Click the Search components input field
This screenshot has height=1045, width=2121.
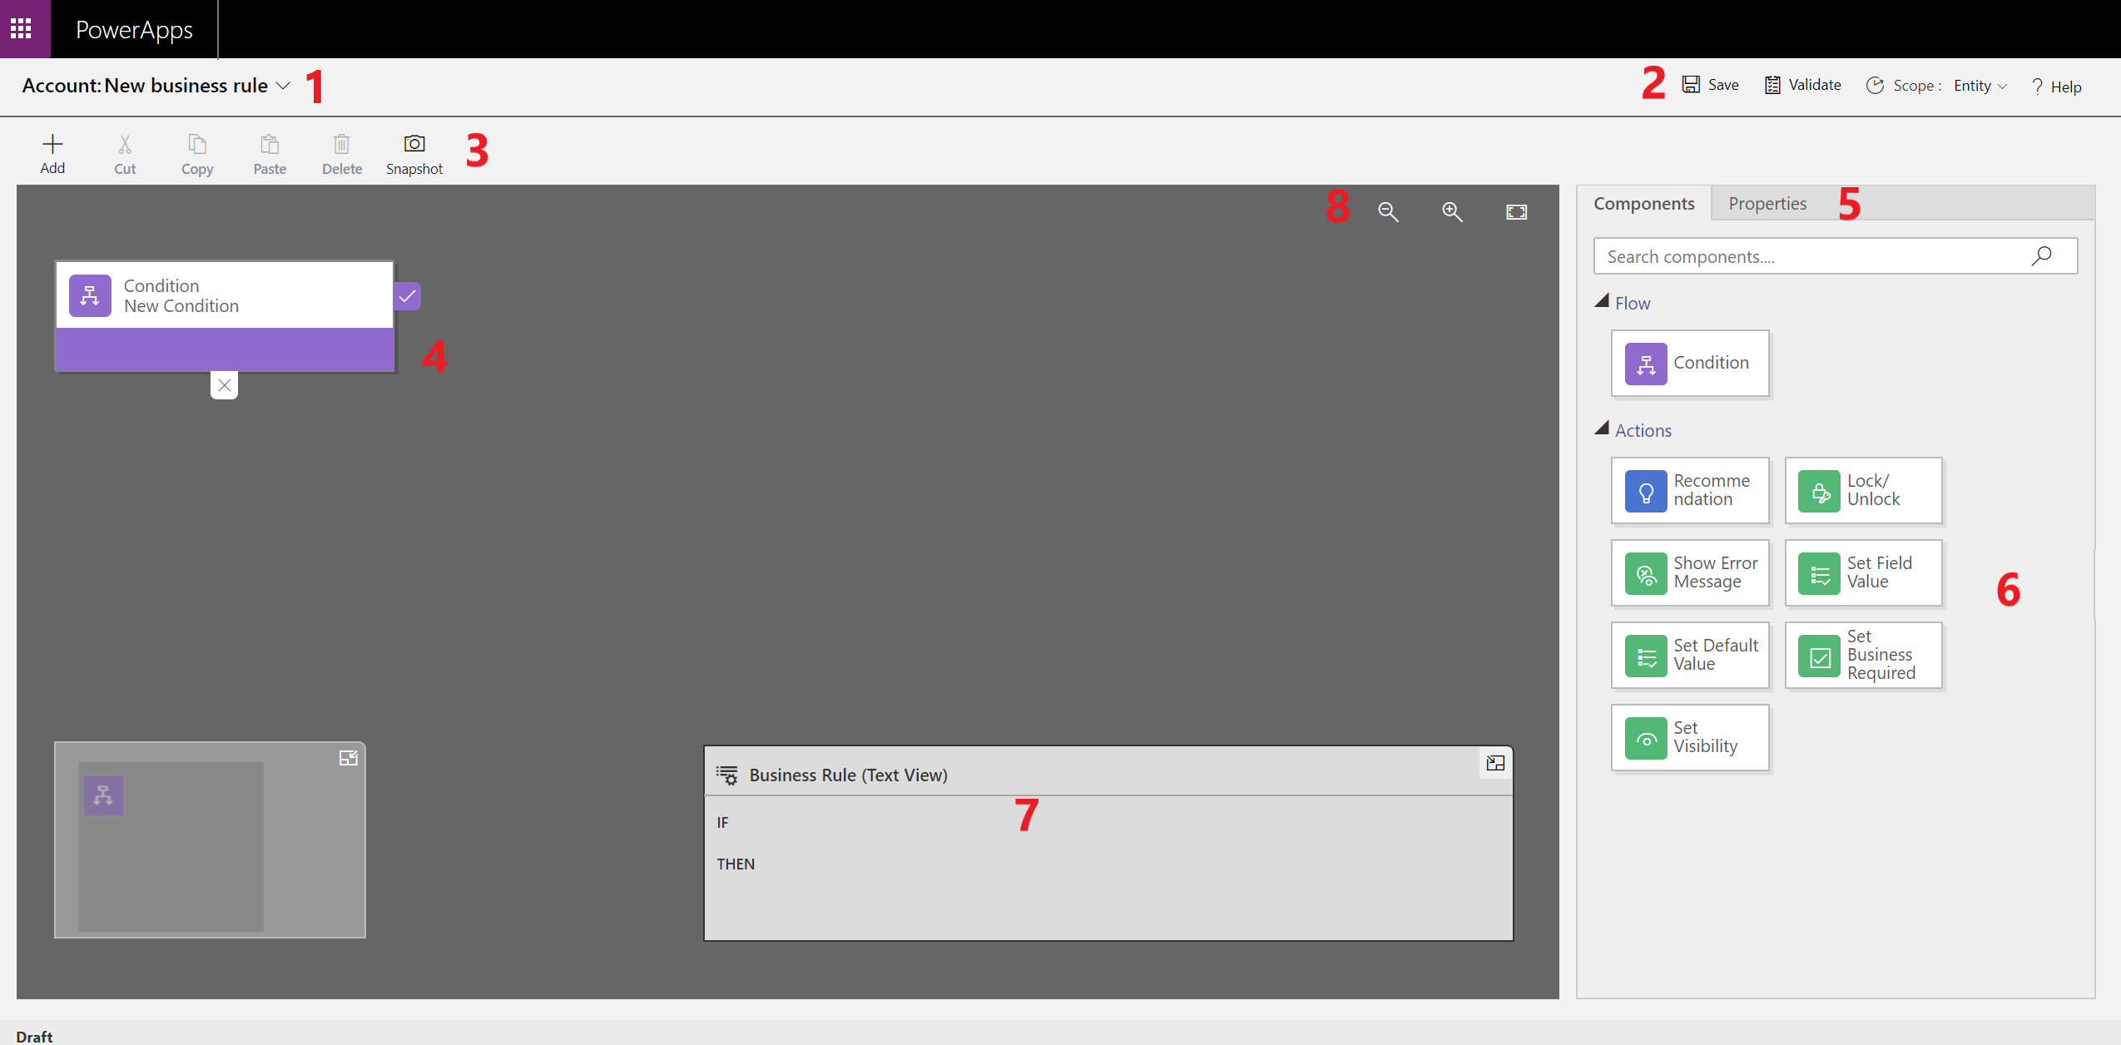coord(1836,256)
